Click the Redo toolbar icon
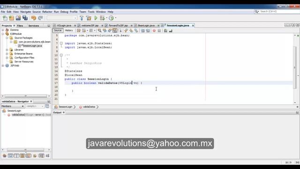Viewport: 300px width, 169px height. pos(40,18)
